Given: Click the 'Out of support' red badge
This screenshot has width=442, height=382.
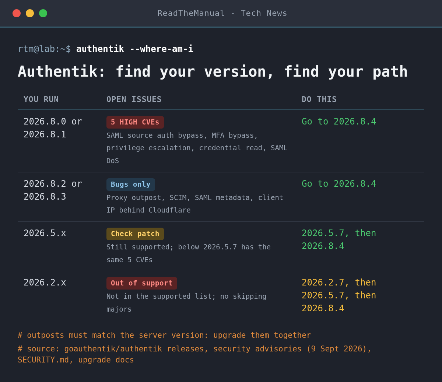Looking at the screenshot, I should (142, 283).
